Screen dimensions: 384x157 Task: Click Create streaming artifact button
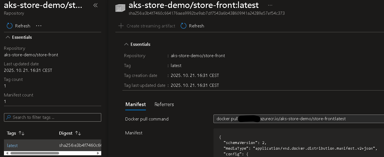[x=150, y=26]
